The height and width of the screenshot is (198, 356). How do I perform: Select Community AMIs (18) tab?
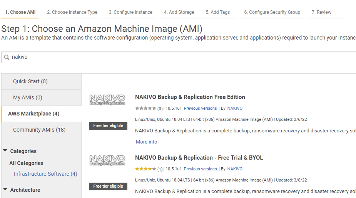point(41,130)
